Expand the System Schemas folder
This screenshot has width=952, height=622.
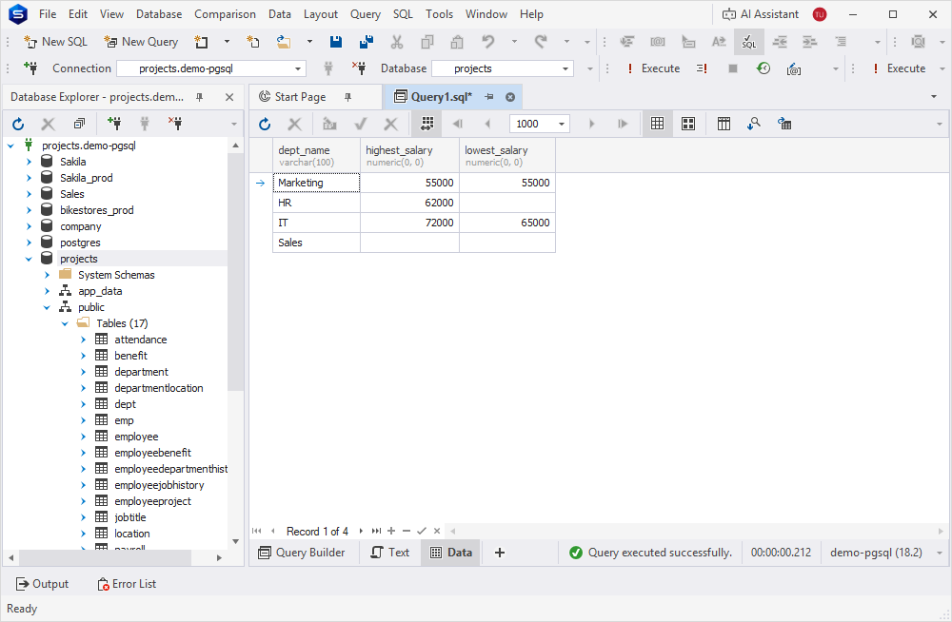[47, 276]
